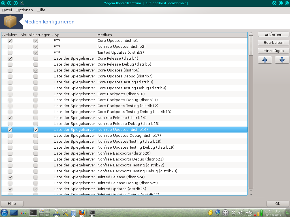Click the volume speaker tray icon
This screenshot has width=290, height=217.
click(x=241, y=212)
